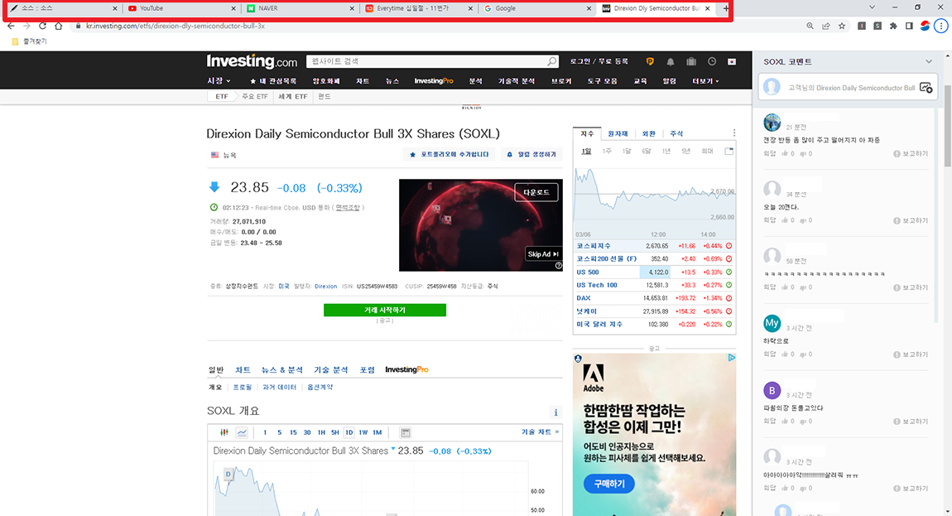Select 1주 range in market widget
The width and height of the screenshot is (952, 516).
pos(607,152)
